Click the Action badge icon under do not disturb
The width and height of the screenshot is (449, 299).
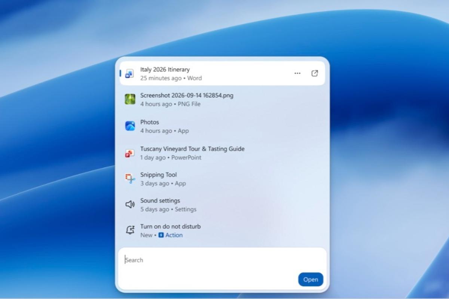coord(161,235)
